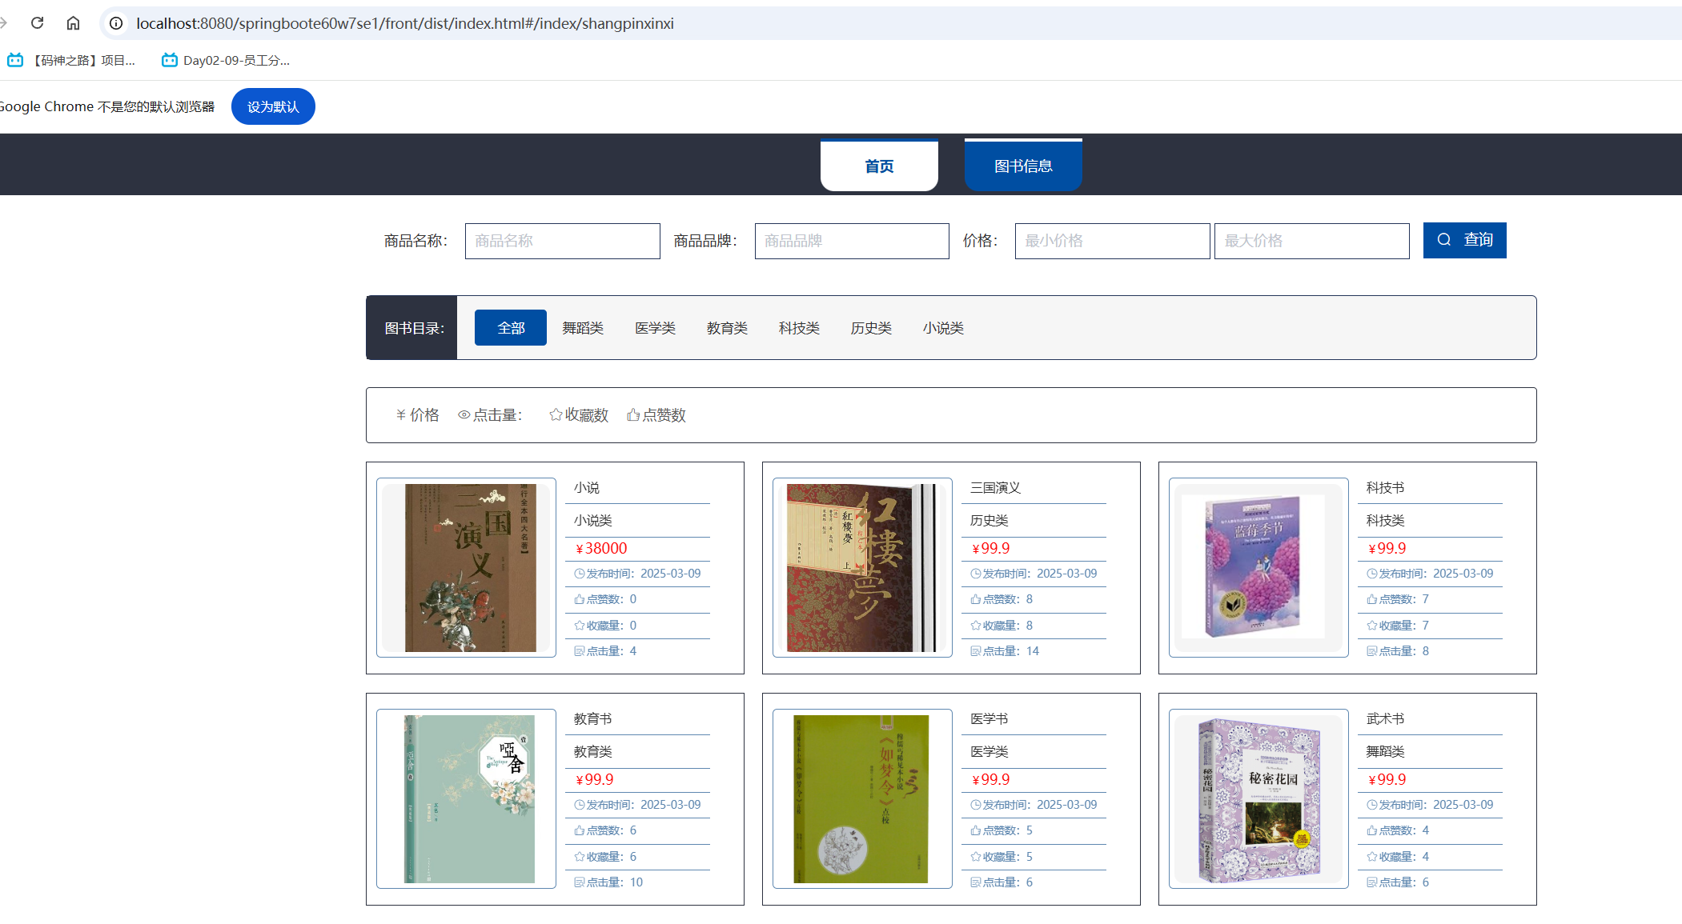Image resolution: width=1682 pixels, height=924 pixels.
Task: Open the 图书信息 tab
Action: (1023, 166)
